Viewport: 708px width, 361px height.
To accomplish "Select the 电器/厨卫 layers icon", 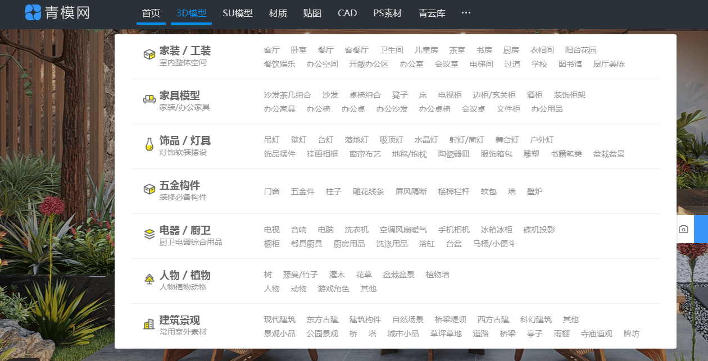I will [x=148, y=233].
